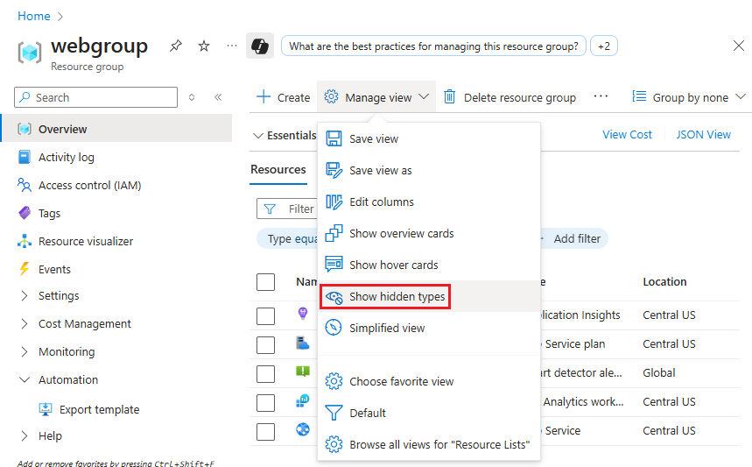This screenshot has width=752, height=467.
Task: Click the Create button
Action: (x=283, y=97)
